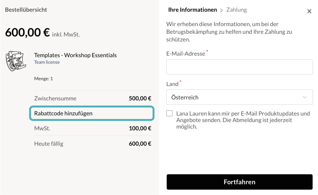Click the Menge: 1 quantity text
Image resolution: width=318 pixels, height=195 pixels.
(x=43, y=79)
